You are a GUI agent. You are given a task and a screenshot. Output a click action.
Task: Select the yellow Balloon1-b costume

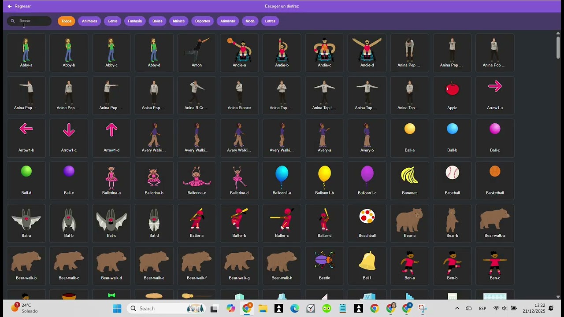tap(324, 181)
